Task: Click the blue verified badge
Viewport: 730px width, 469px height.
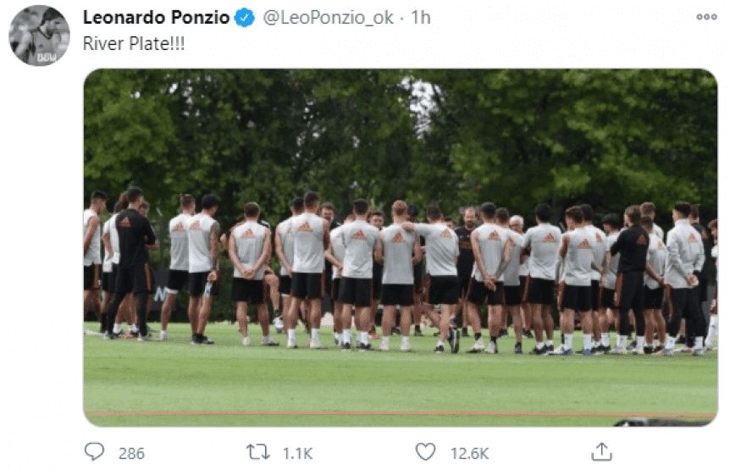Action: pos(245,18)
